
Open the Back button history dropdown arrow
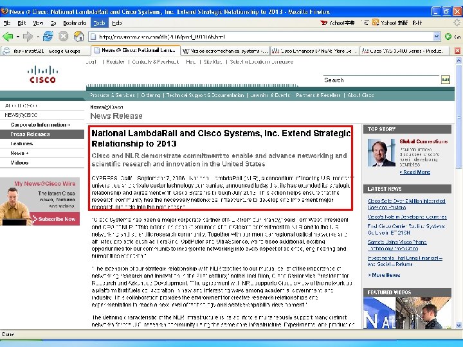(18, 37)
